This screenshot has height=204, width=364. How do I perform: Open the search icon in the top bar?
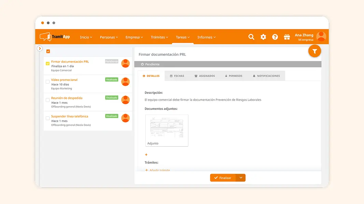(251, 37)
